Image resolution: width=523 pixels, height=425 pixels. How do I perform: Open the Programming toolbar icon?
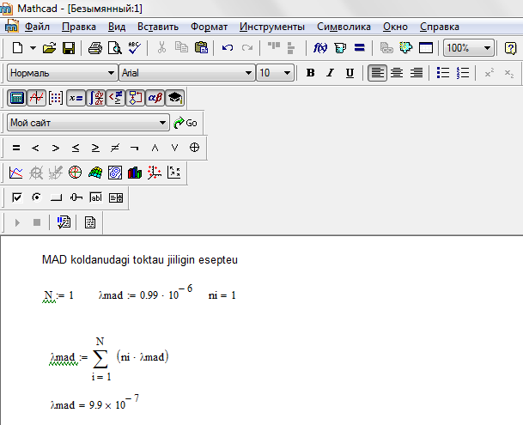pyautogui.click(x=135, y=98)
